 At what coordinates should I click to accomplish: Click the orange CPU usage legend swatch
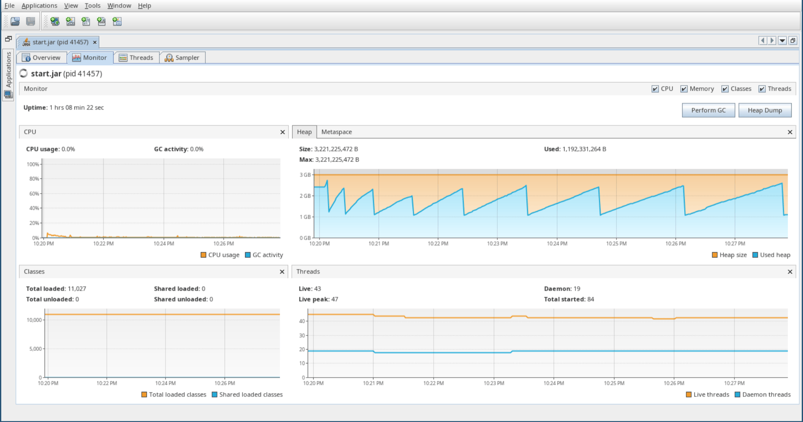tap(203, 255)
